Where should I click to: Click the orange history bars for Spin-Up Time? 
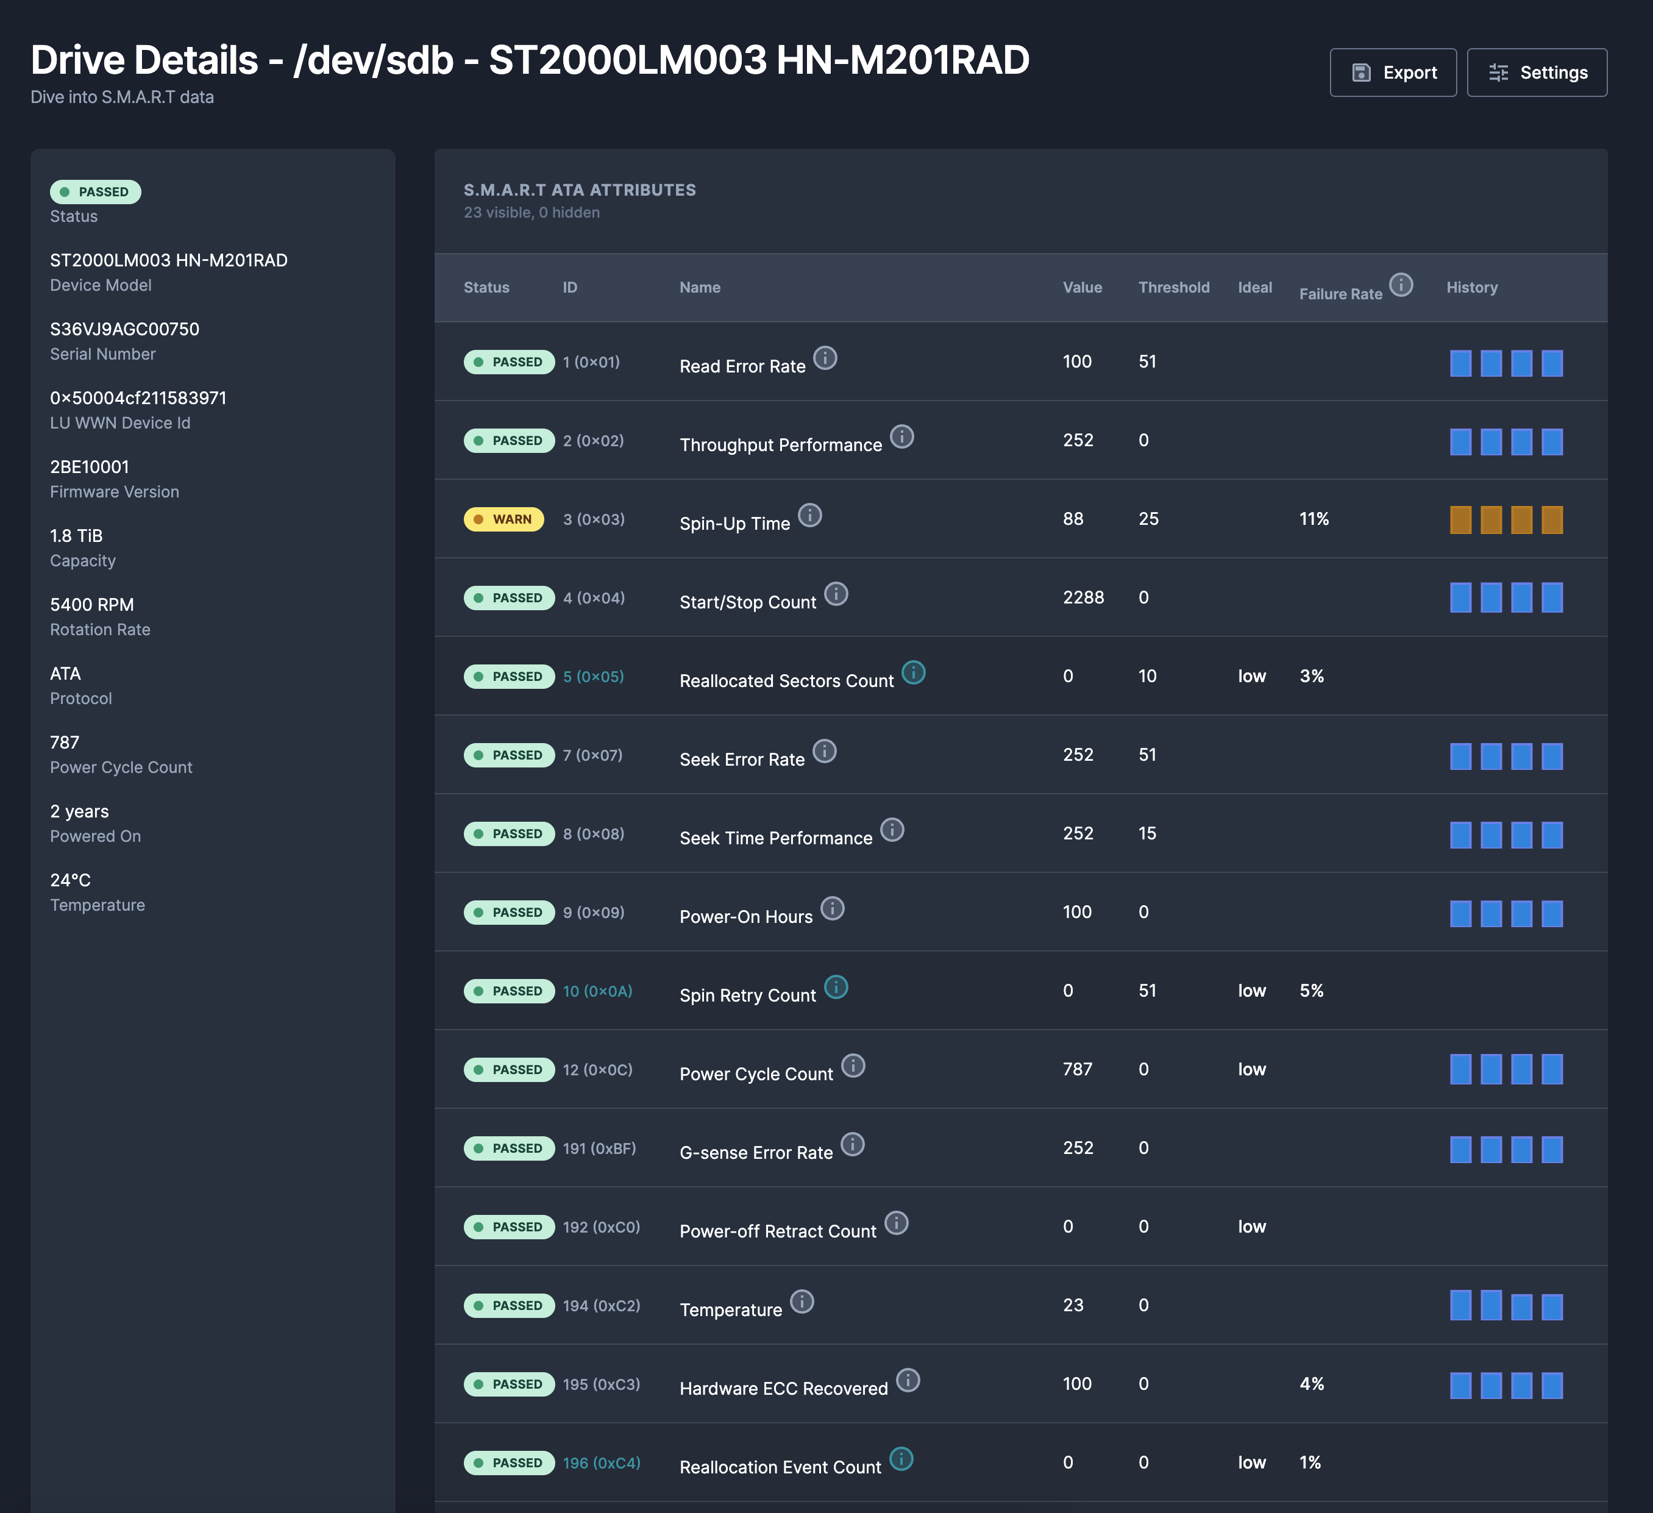[1505, 520]
